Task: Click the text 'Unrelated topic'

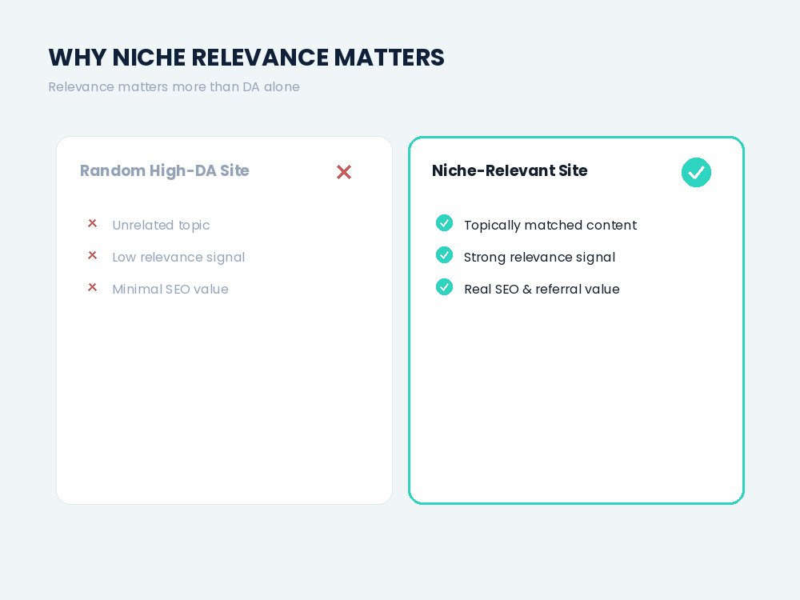Action: (161, 225)
